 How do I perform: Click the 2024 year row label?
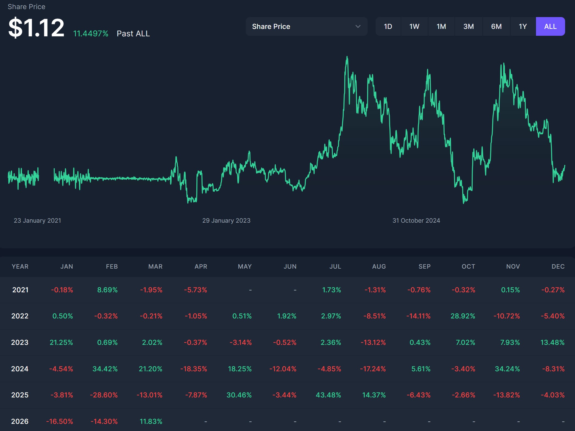tap(20, 369)
